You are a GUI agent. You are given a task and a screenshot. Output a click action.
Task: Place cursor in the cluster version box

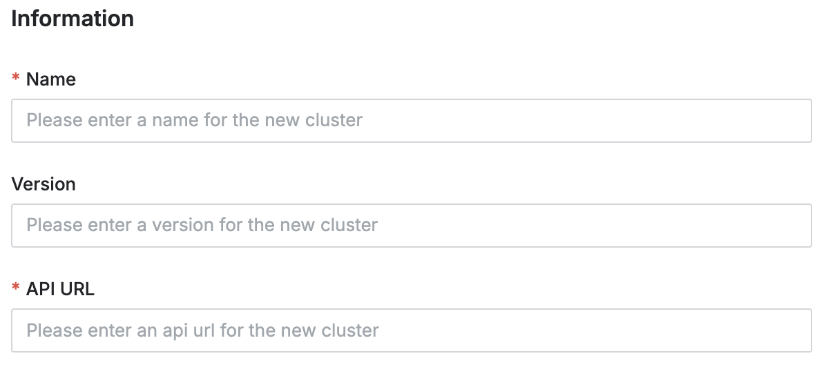click(x=412, y=226)
